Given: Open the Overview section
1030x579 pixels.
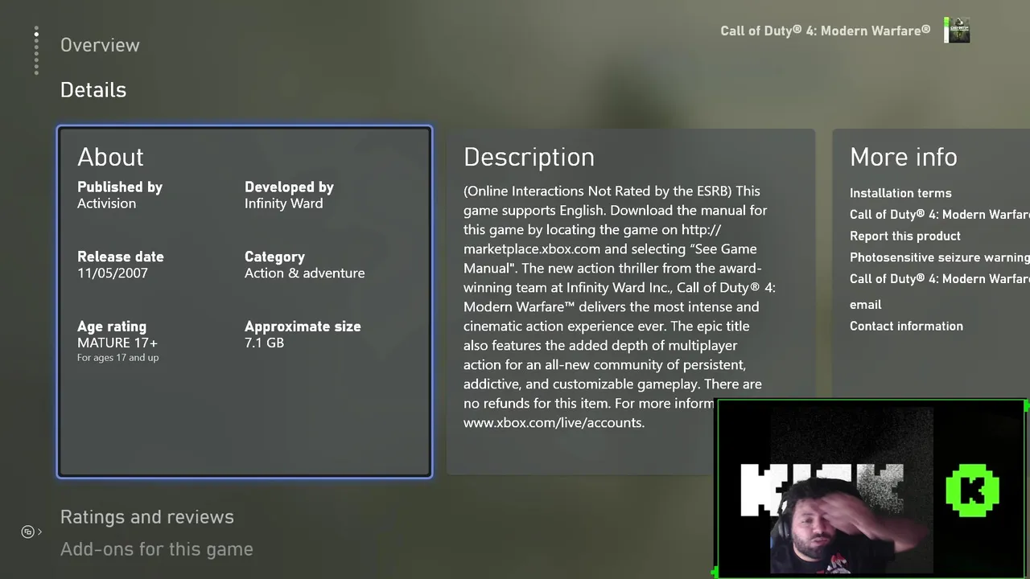Looking at the screenshot, I should click(x=100, y=45).
